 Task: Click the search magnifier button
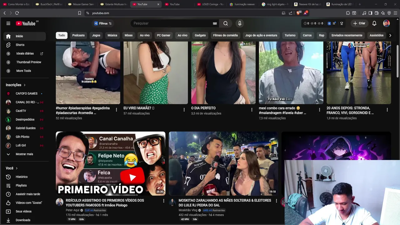coord(226,23)
